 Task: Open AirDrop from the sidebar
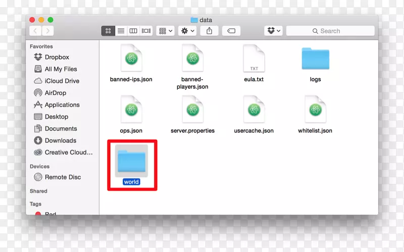point(50,93)
